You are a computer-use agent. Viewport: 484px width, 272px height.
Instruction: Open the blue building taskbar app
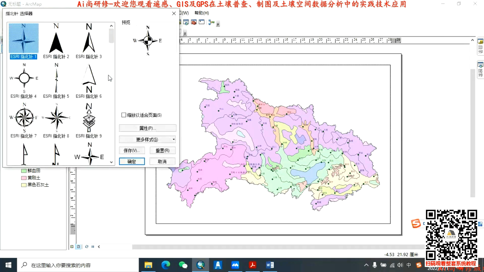(218, 265)
